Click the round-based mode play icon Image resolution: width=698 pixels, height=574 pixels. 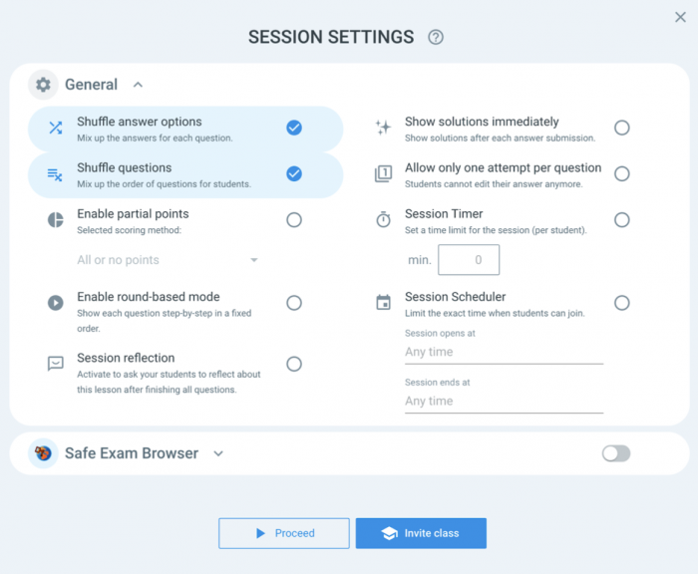(56, 303)
